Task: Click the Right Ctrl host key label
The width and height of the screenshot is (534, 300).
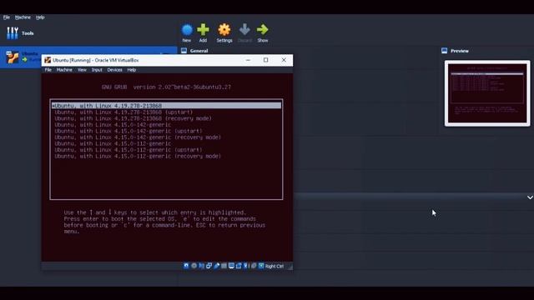Action: (x=275, y=266)
